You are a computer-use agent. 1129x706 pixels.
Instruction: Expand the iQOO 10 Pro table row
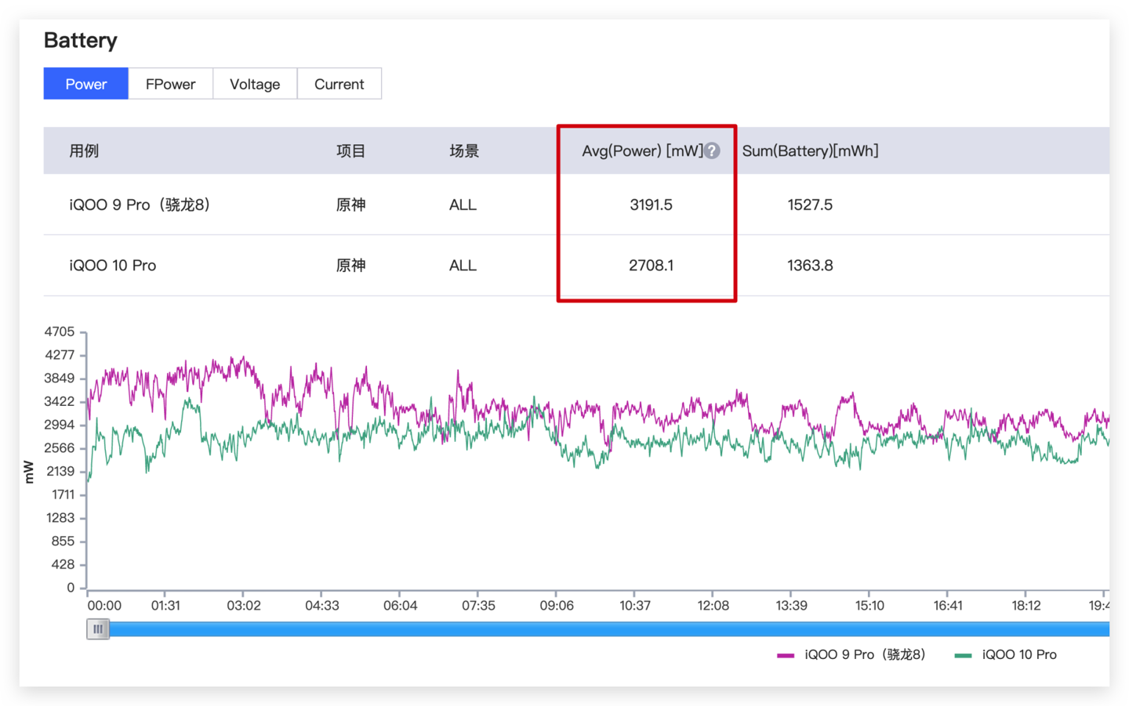114,265
